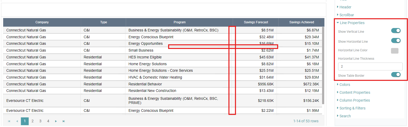Viewport: 408px width, 127px height.
Task: Disable the Show Vertical Line toggle
Action: (x=396, y=31)
